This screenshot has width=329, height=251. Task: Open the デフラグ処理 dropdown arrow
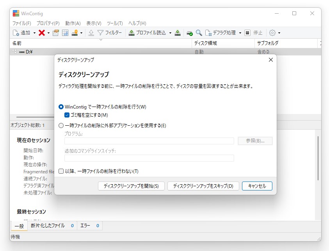tap(240, 33)
